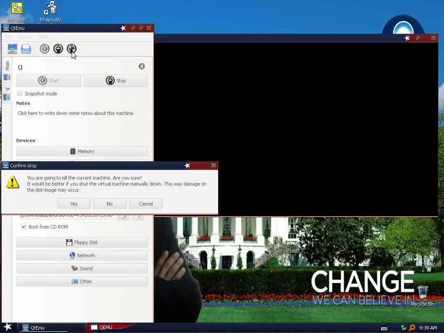This screenshot has width=444, height=333.
Task: Click the 9:39 AM taskbar clock
Action: click(x=428, y=328)
